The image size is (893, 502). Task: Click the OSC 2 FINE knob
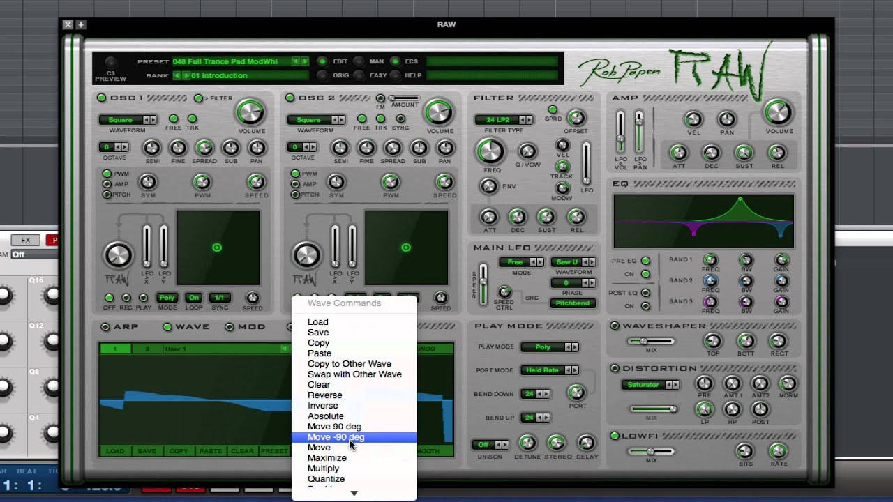(366, 148)
